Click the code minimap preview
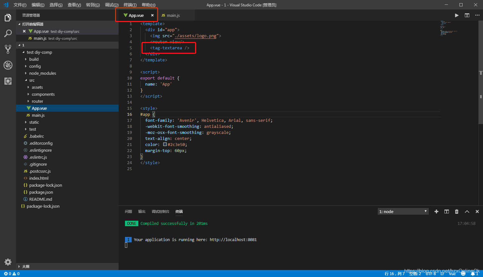Screen dimensions: 483x277 click(x=450, y=29)
